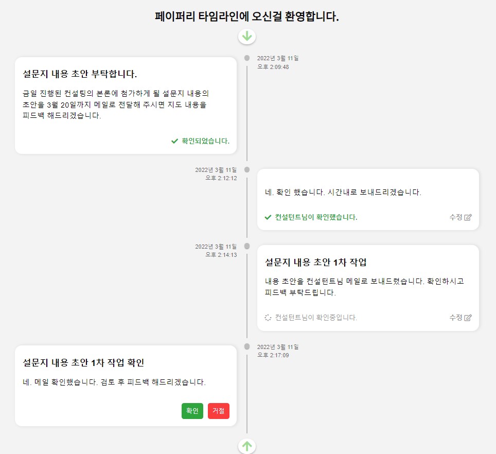
Task: Click the green down arrow below the page title
Action: point(247,37)
